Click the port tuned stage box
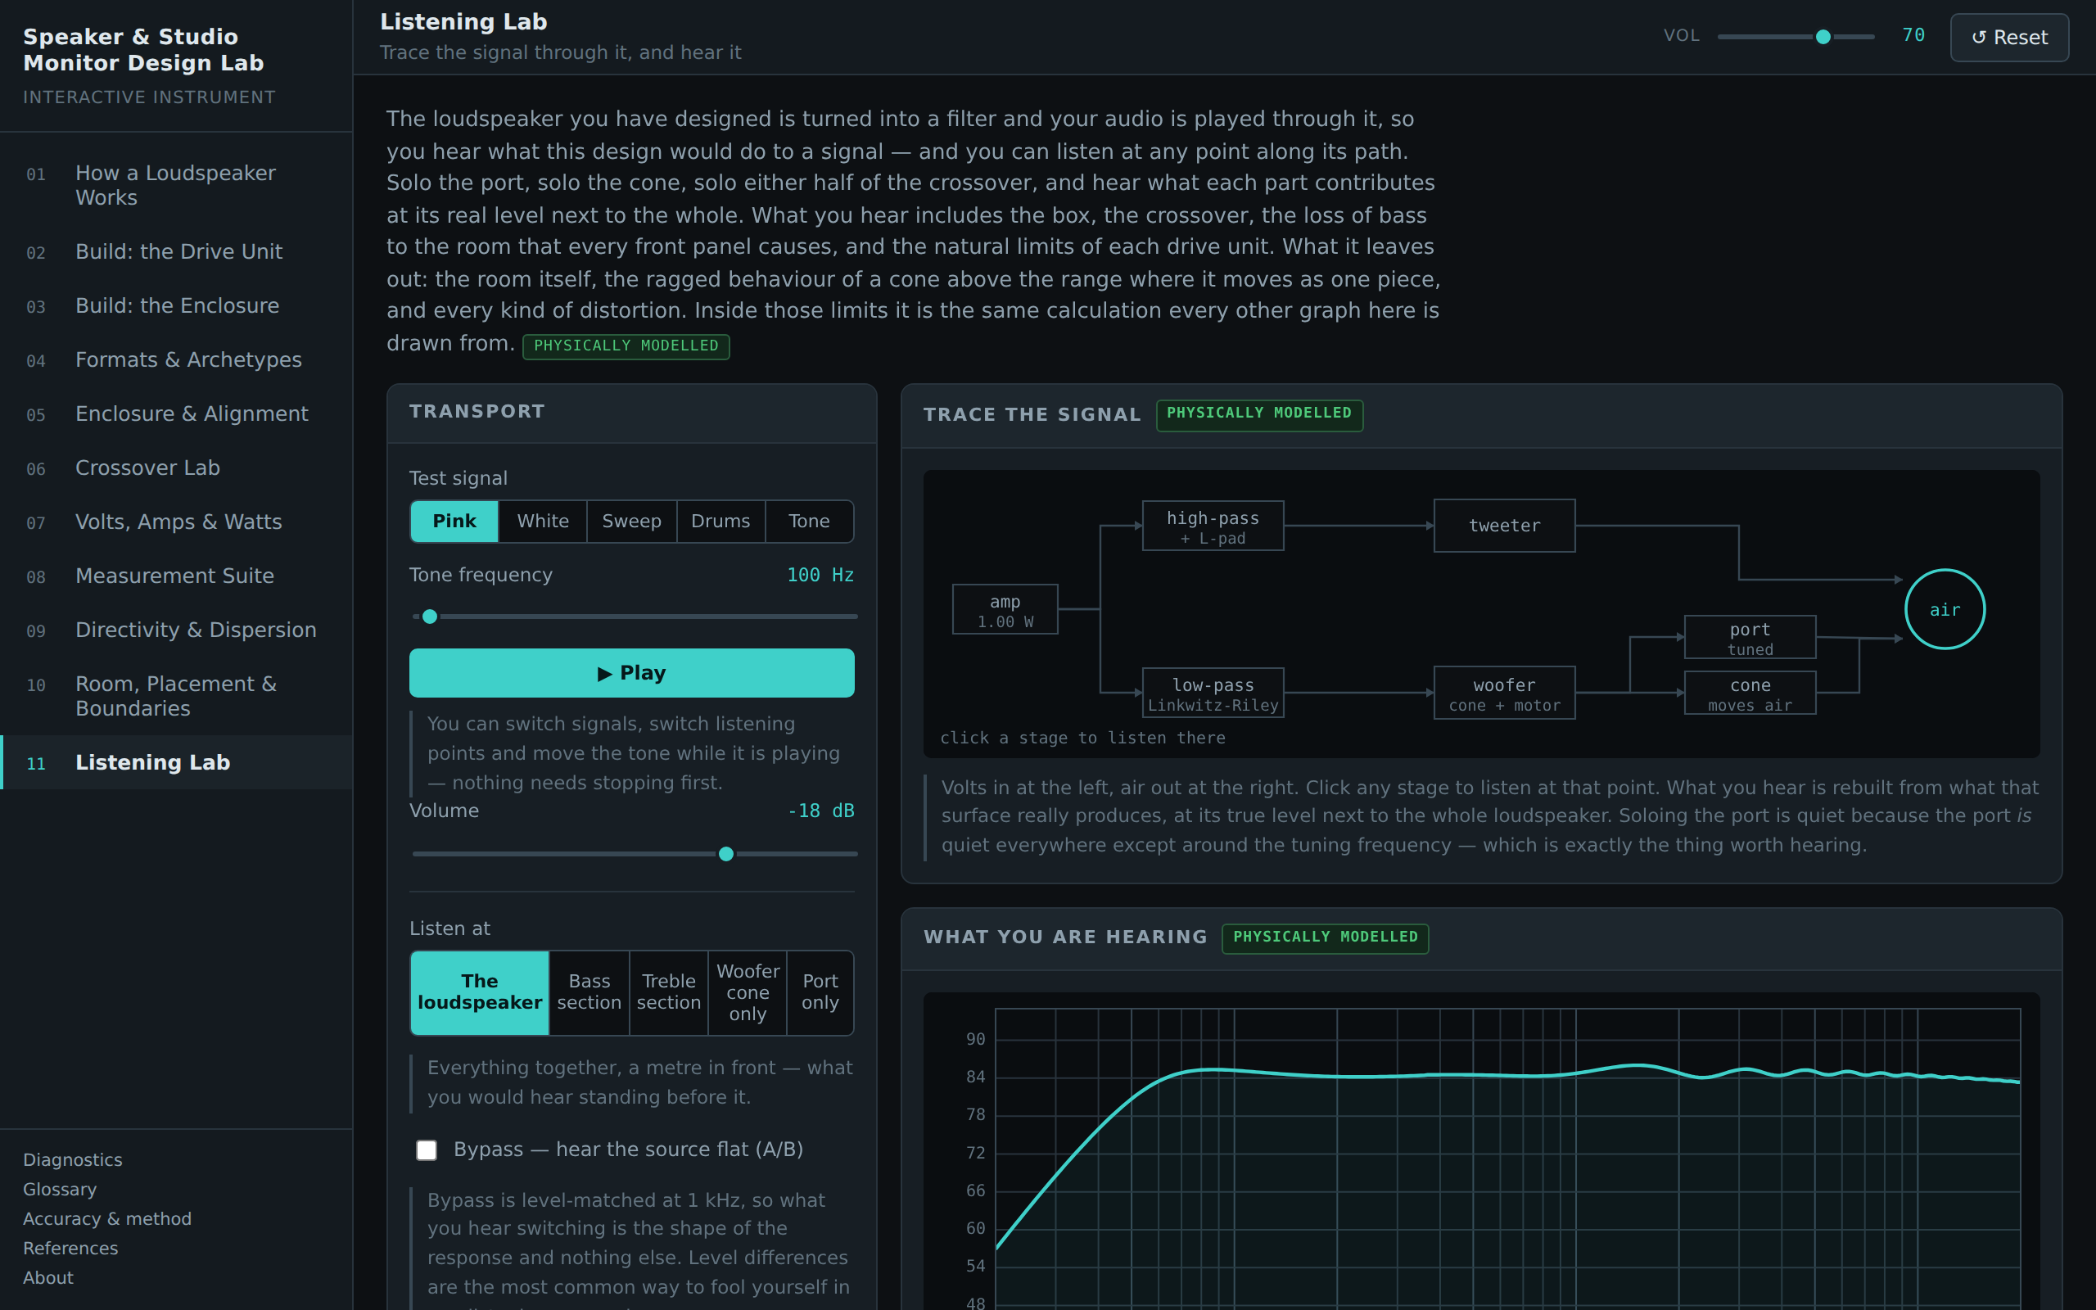Image resolution: width=2096 pixels, height=1310 pixels. (x=1750, y=638)
